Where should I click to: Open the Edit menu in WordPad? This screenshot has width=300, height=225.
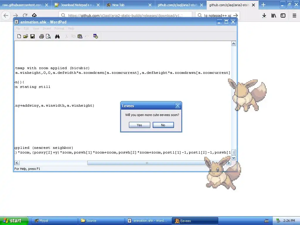pos(26,28)
